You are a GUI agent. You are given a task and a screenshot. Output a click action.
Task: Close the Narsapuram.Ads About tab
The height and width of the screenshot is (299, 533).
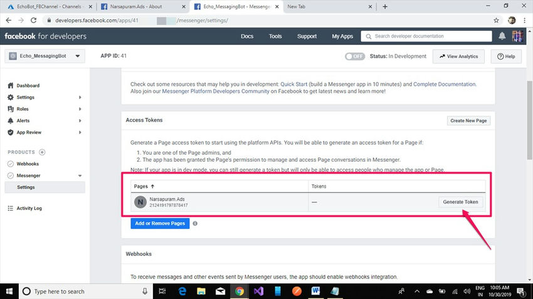point(184,6)
